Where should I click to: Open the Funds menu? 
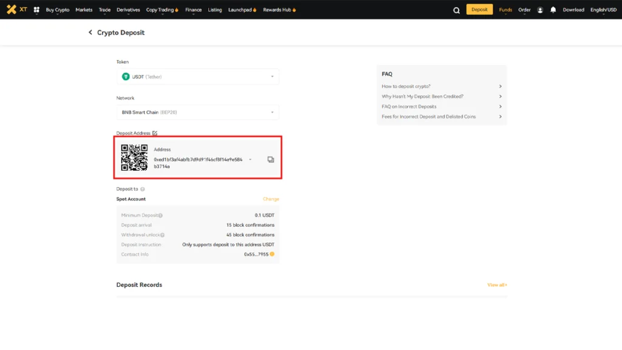(505, 10)
